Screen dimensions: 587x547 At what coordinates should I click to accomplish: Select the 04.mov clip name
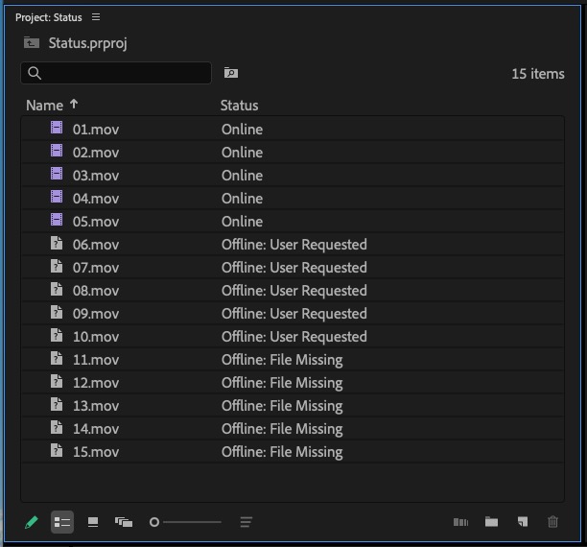pyautogui.click(x=96, y=199)
